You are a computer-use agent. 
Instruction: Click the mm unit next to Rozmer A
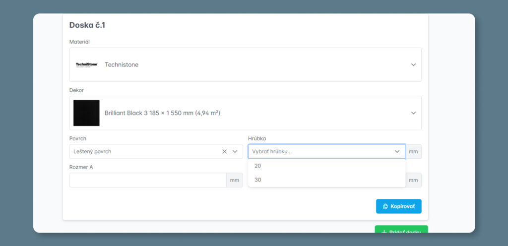point(235,180)
